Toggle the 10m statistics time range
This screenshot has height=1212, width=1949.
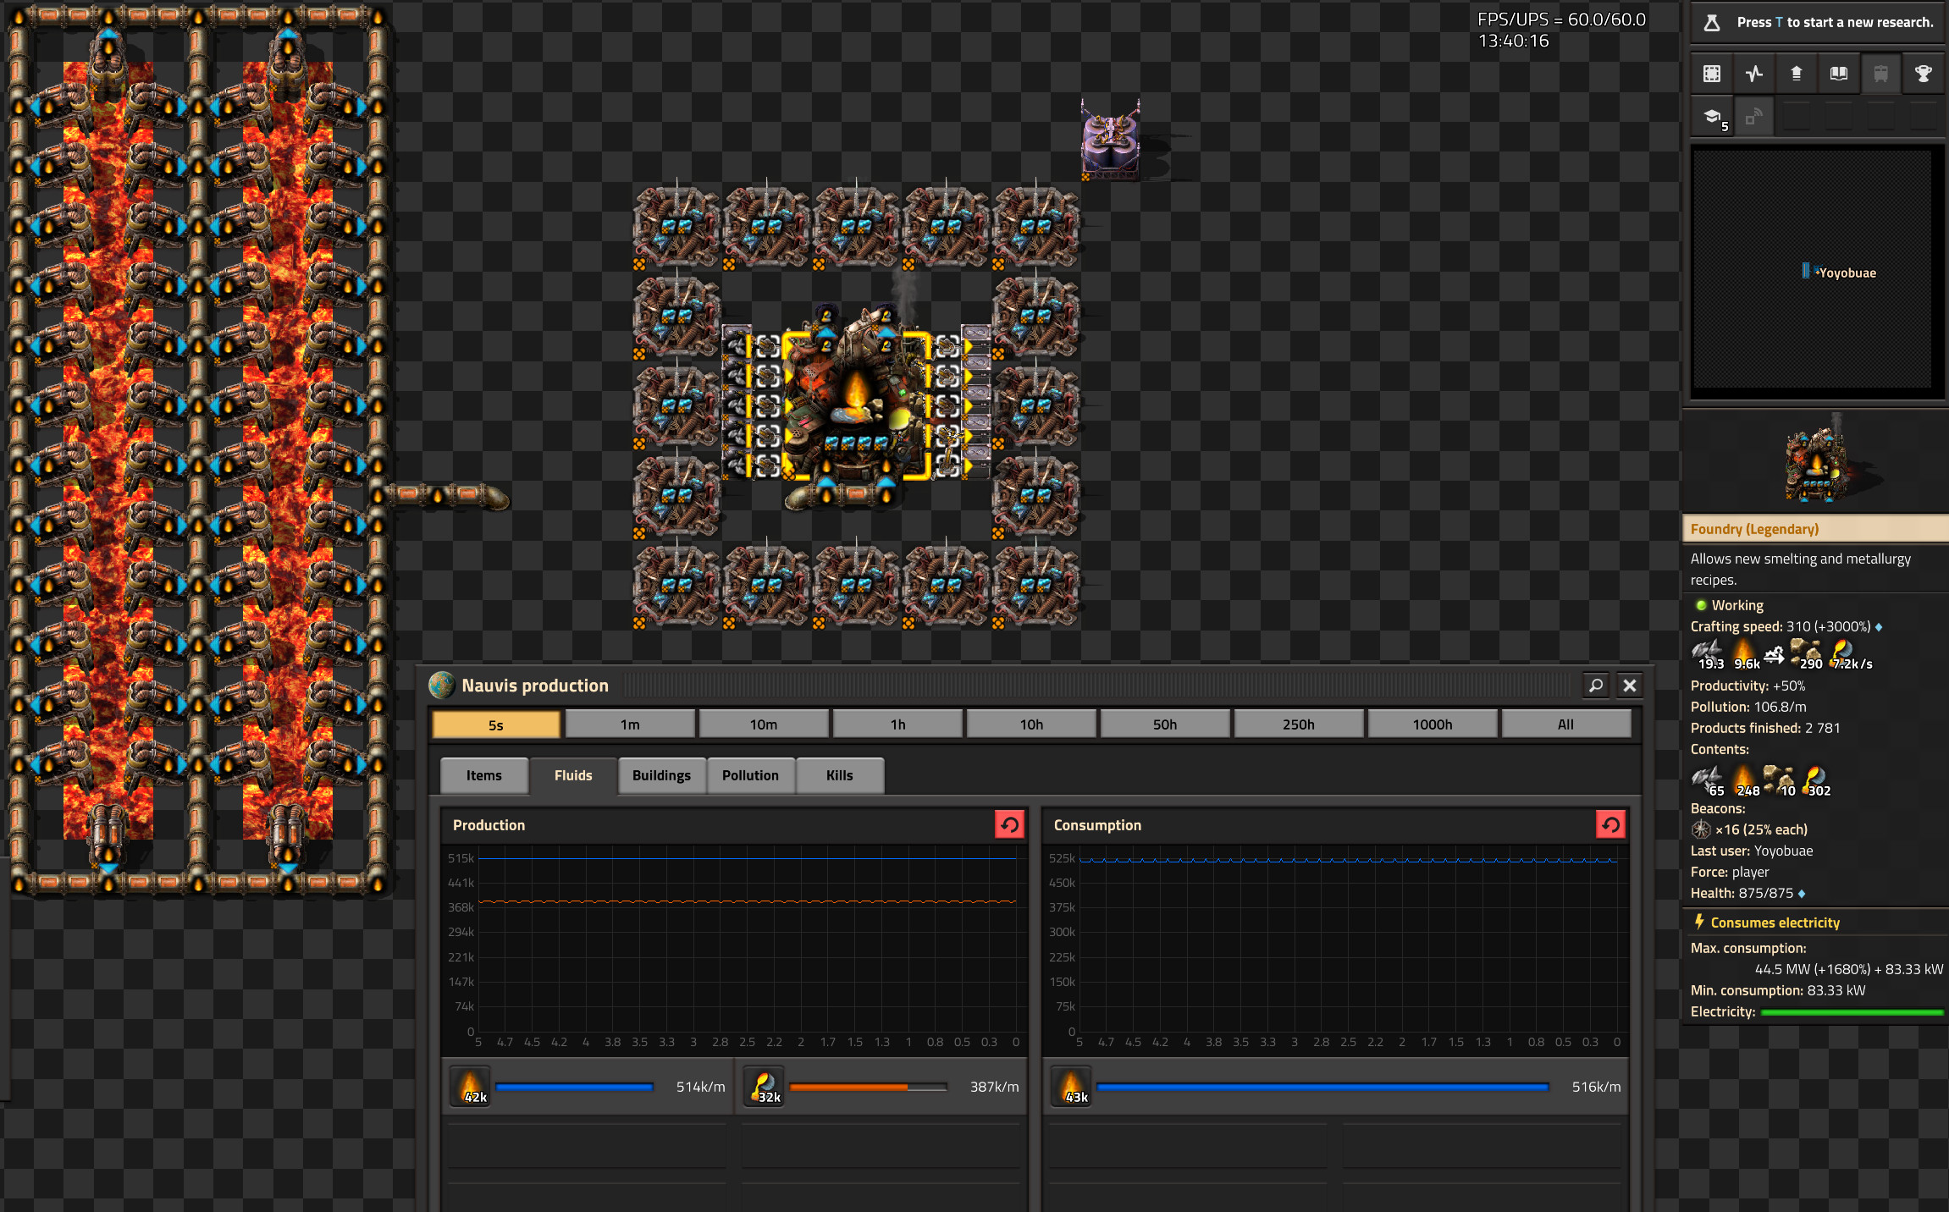[762, 724]
